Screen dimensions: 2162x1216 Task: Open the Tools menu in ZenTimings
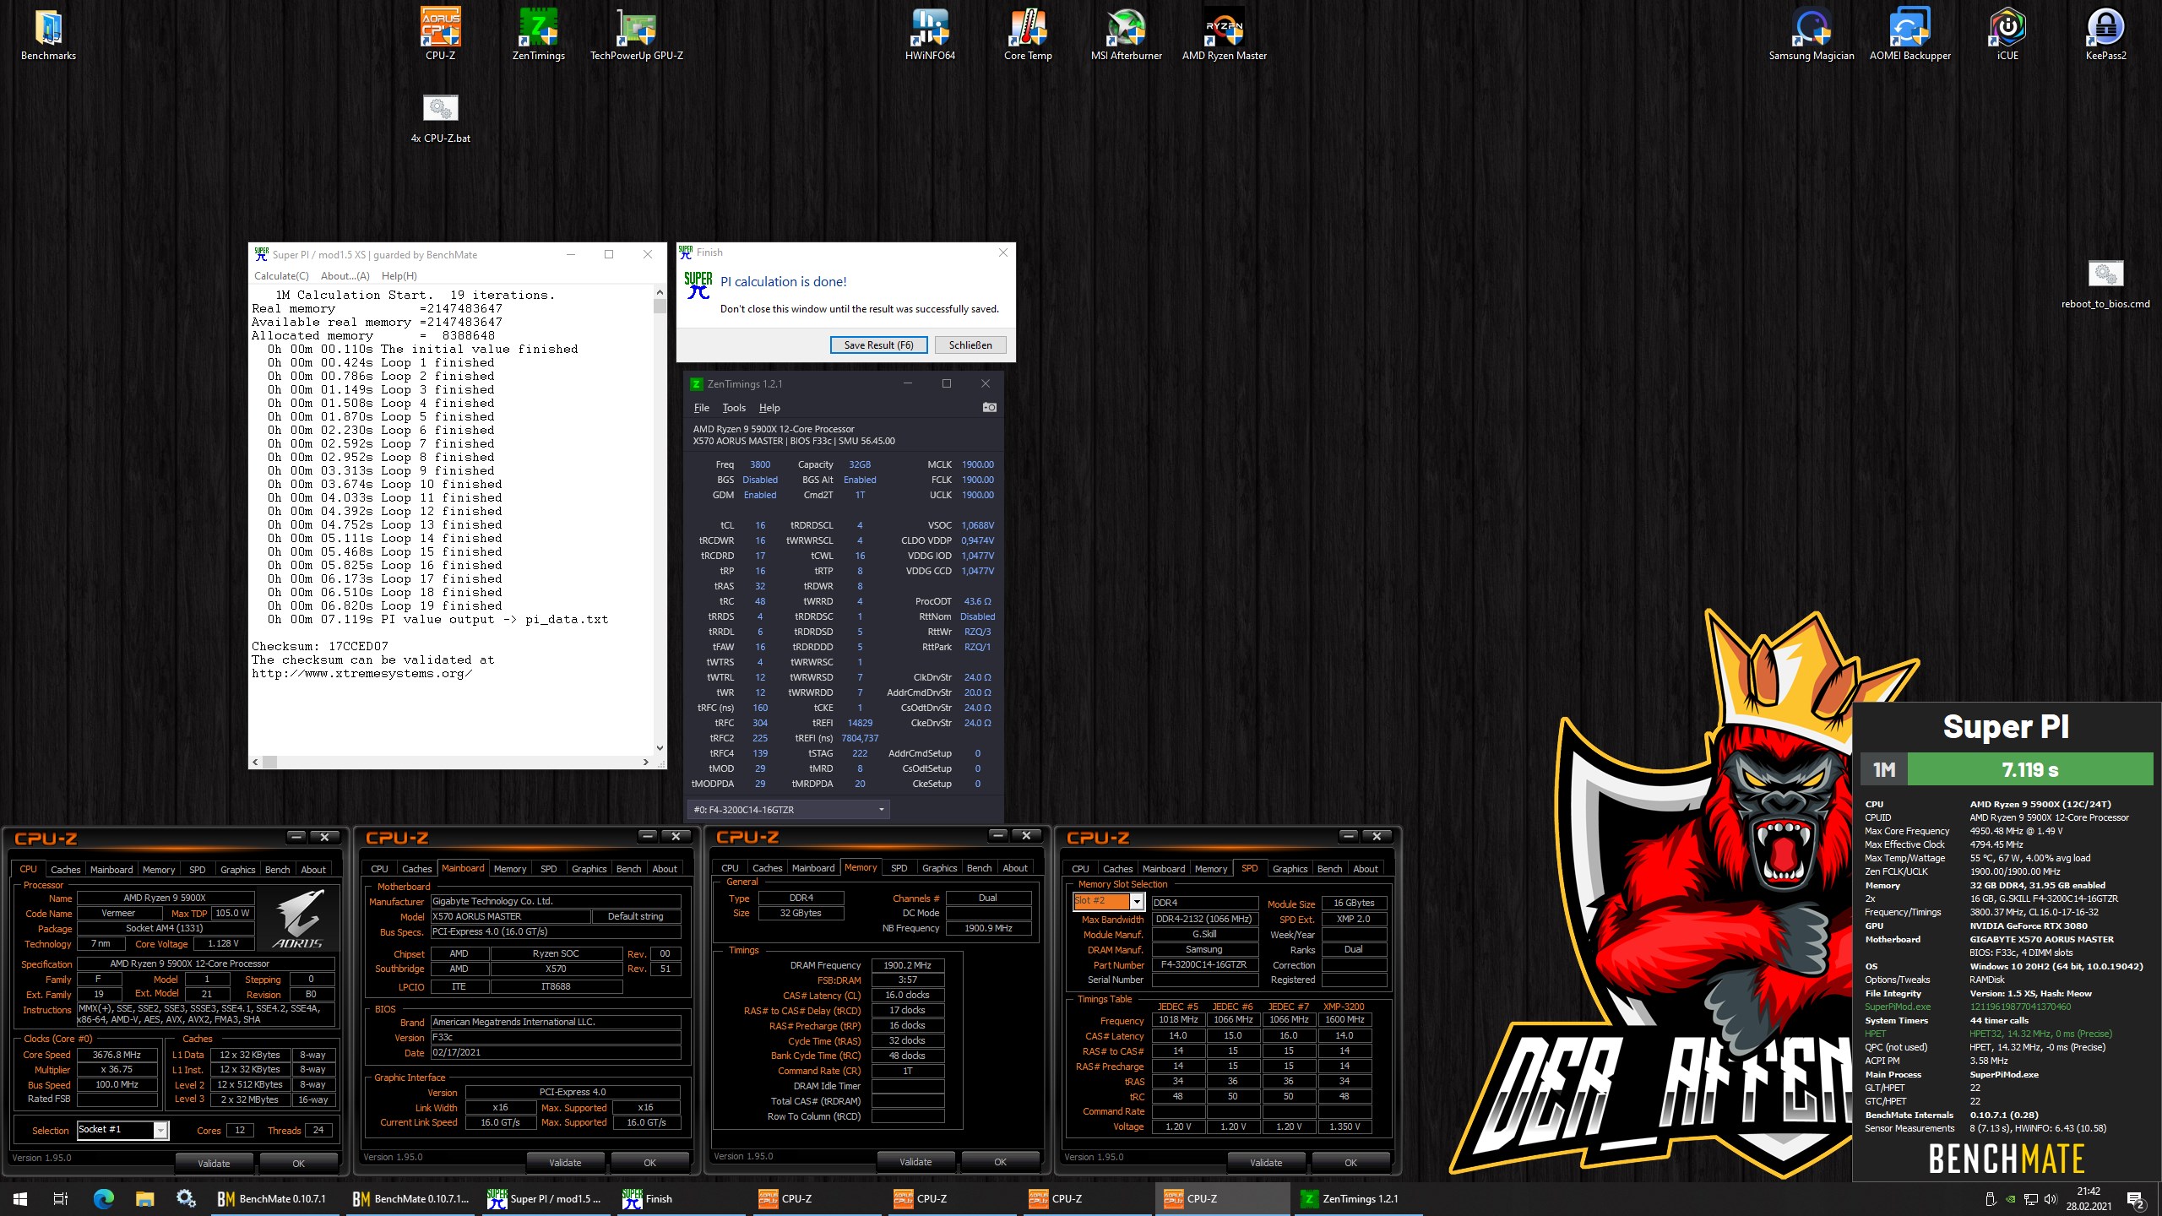point(734,407)
